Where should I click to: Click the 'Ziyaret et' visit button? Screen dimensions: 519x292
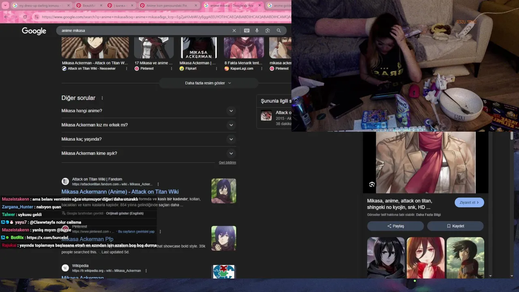point(469,202)
